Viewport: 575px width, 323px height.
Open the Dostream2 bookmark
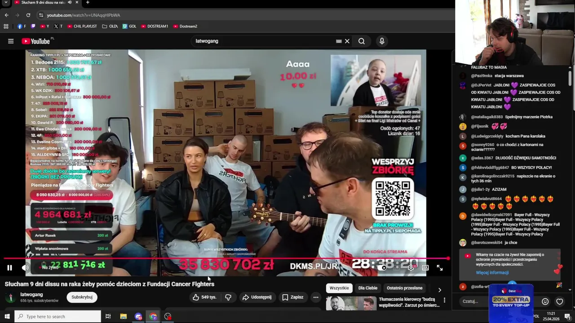[x=185, y=26]
